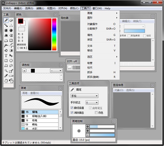This screenshot has height=146, width=164.
Task: Select the dot pixel tool
Action: click(6, 25)
